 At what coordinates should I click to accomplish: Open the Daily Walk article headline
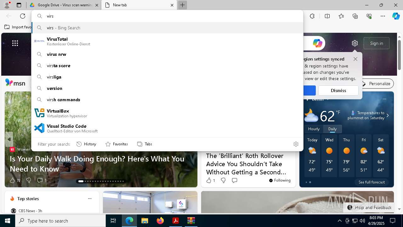click(97, 164)
